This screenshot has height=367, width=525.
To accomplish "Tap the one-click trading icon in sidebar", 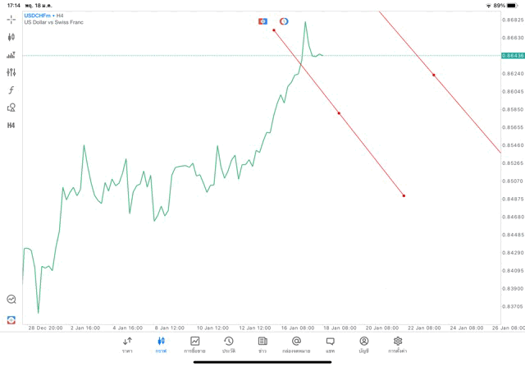I will pyautogui.click(x=11, y=319).
